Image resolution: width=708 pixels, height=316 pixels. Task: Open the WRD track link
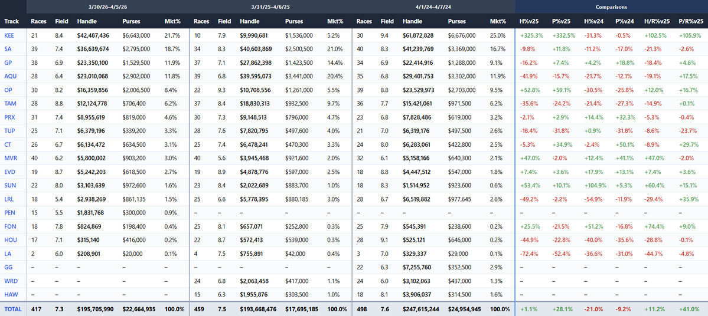(9, 281)
